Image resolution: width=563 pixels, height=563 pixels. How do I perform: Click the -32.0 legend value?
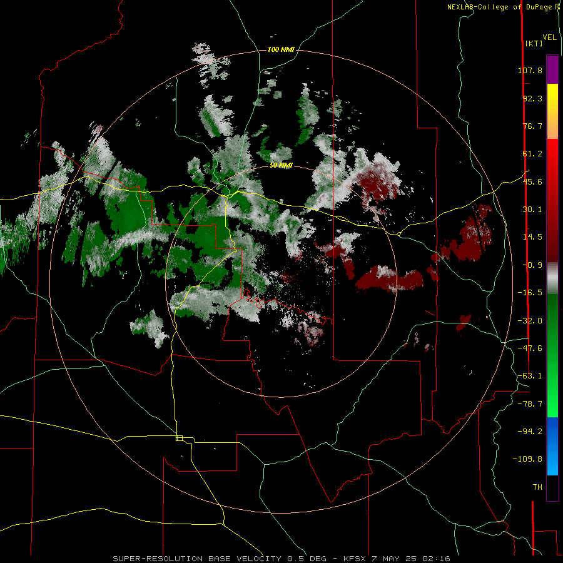coord(530,321)
